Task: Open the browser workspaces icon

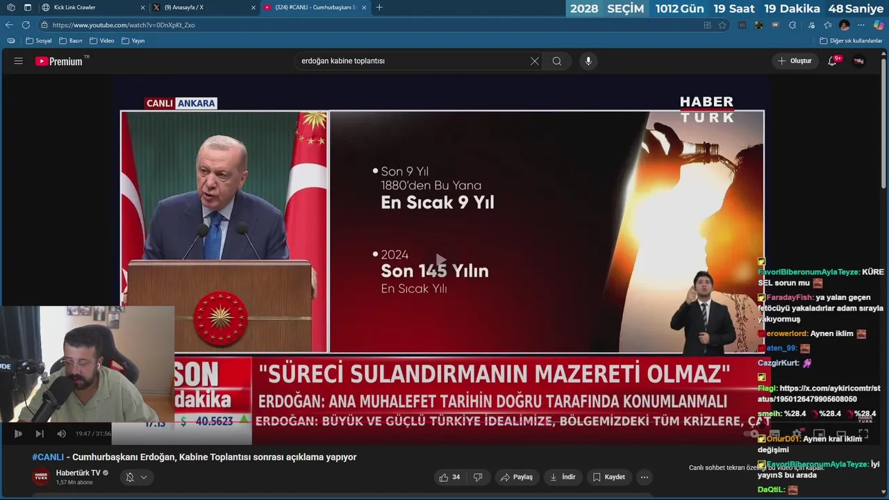Action: tap(10, 8)
